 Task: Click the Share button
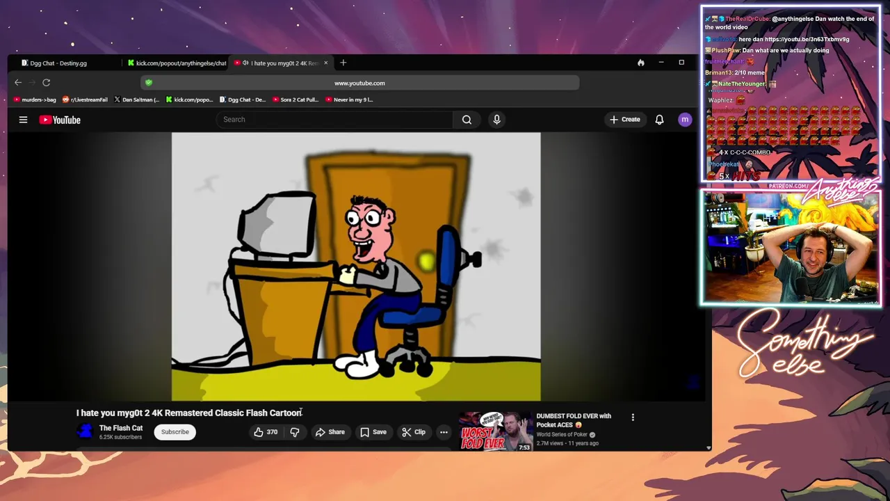330,432
